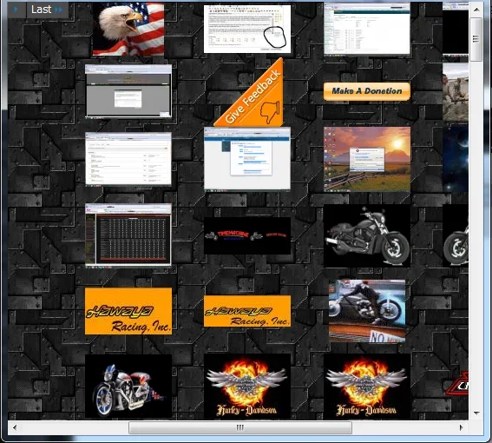This screenshot has width=492, height=443.
Task: Open the blue-header dialog screenshot thumbnail
Action: pyautogui.click(x=247, y=158)
